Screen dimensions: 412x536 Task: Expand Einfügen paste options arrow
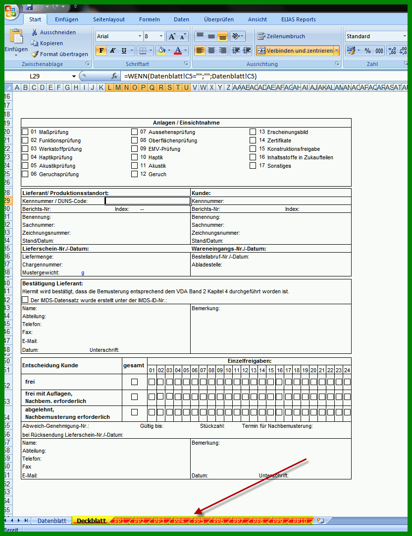[16, 56]
